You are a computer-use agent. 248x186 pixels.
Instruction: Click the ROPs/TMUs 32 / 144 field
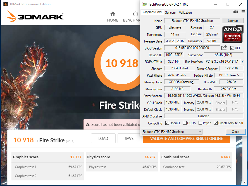coord(174,62)
